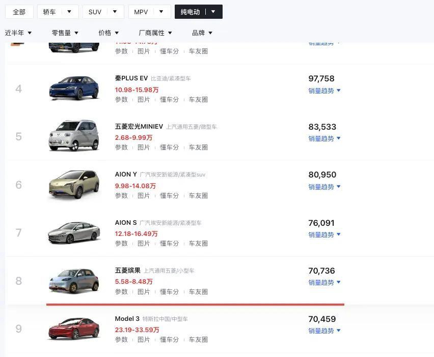Viewport: 434px width, 357px height.
Task: Open the 纯电动 tab's arrow menu
Action: click(213, 12)
